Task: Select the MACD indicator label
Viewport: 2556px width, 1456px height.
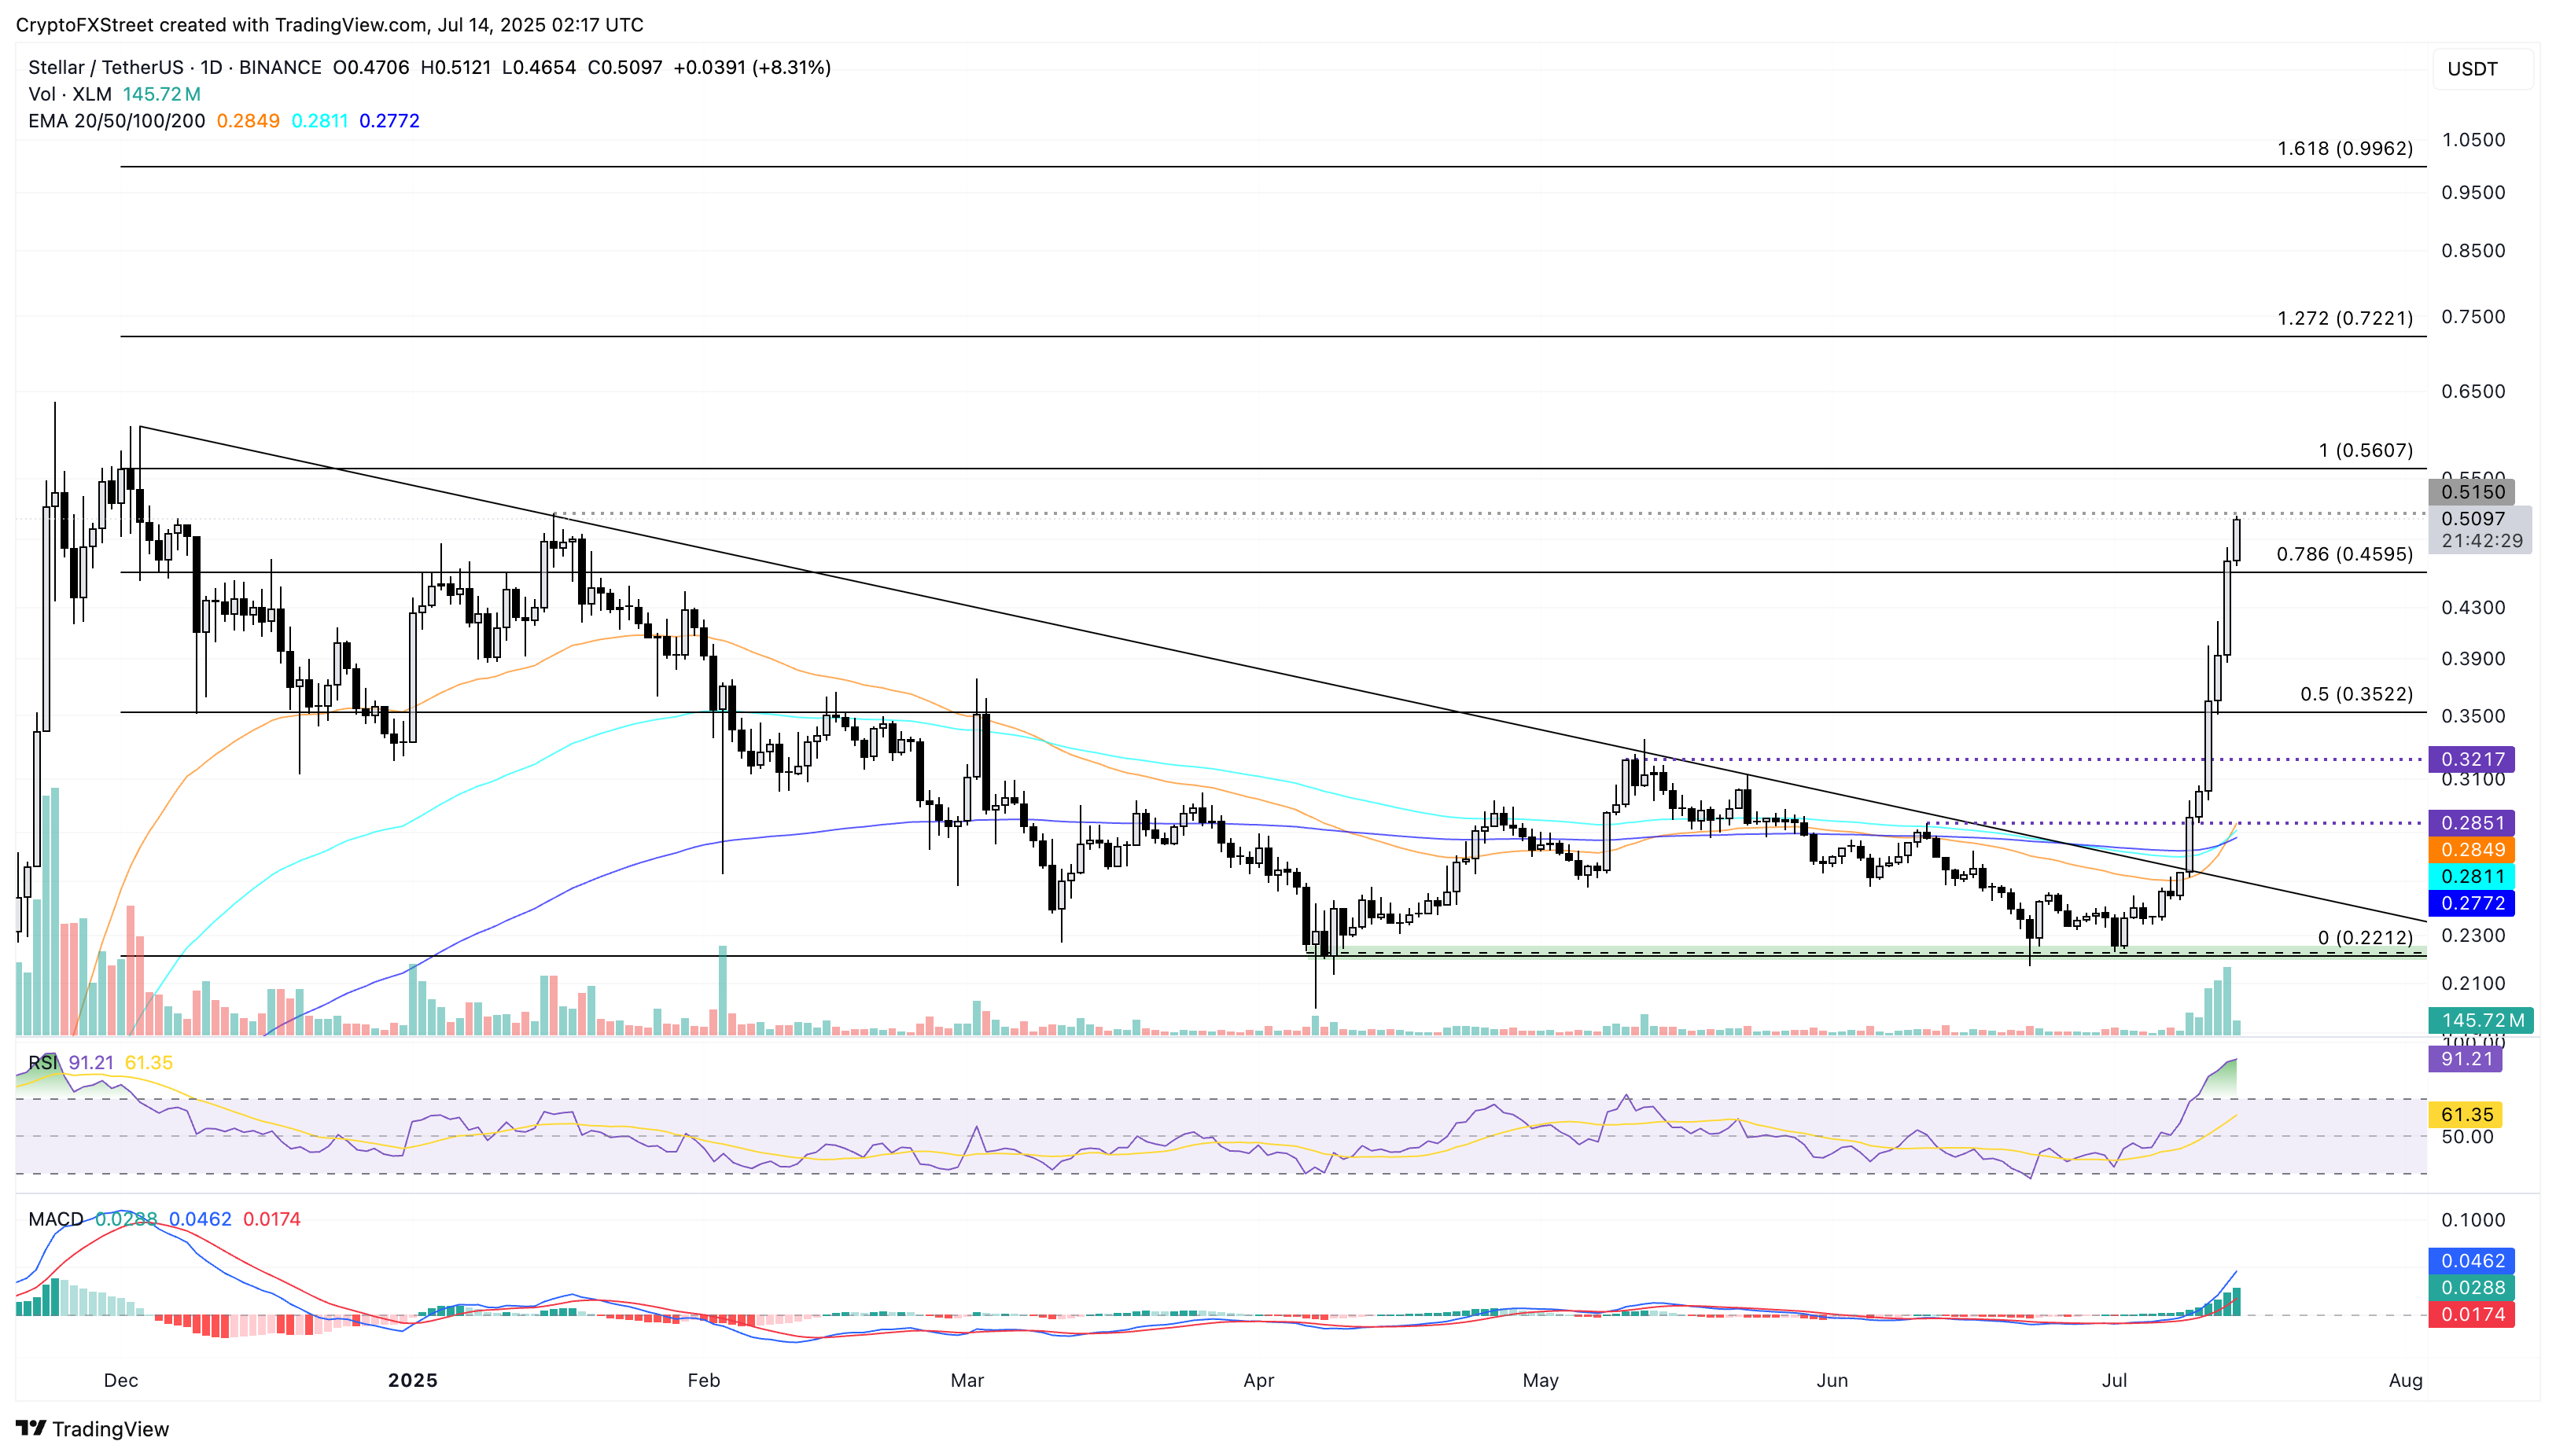Action: (55, 1219)
